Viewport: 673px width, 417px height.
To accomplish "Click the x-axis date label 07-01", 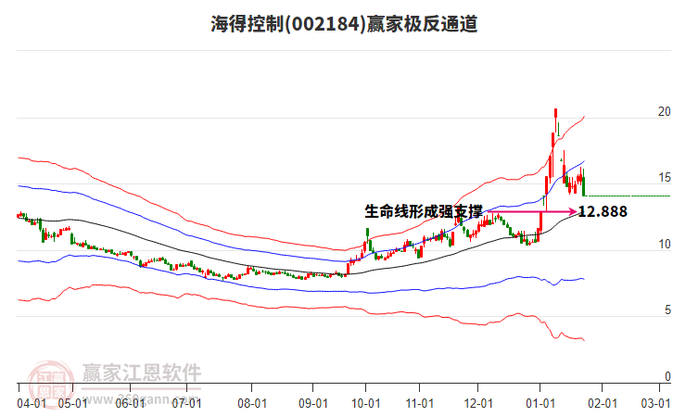I will point(186,404).
